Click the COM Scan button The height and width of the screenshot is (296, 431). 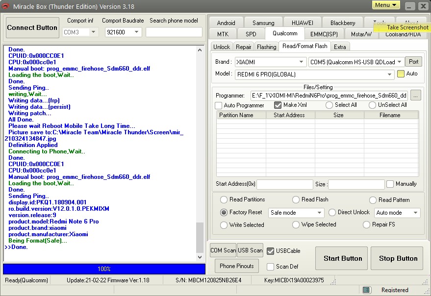[x=223, y=250]
